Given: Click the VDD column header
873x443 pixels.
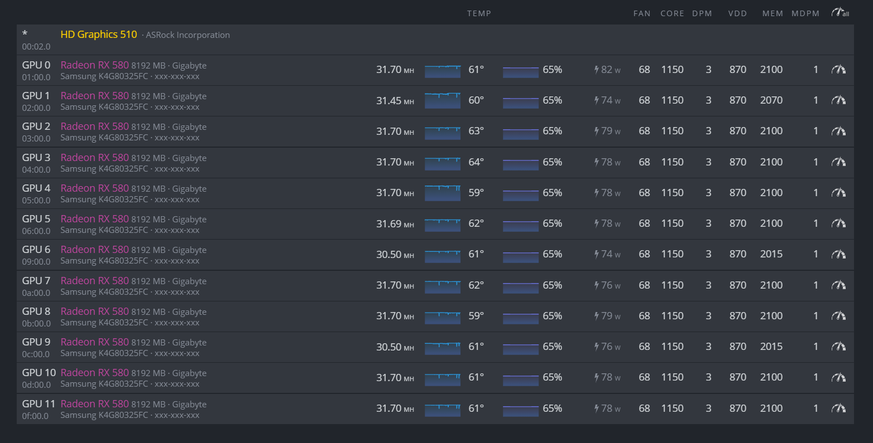Looking at the screenshot, I should coord(737,13).
